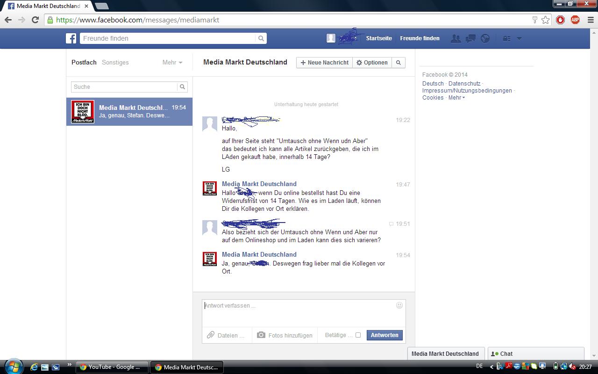Click Media Markt avatar on the 19:47 message
The width and height of the screenshot is (598, 374).
tap(210, 188)
